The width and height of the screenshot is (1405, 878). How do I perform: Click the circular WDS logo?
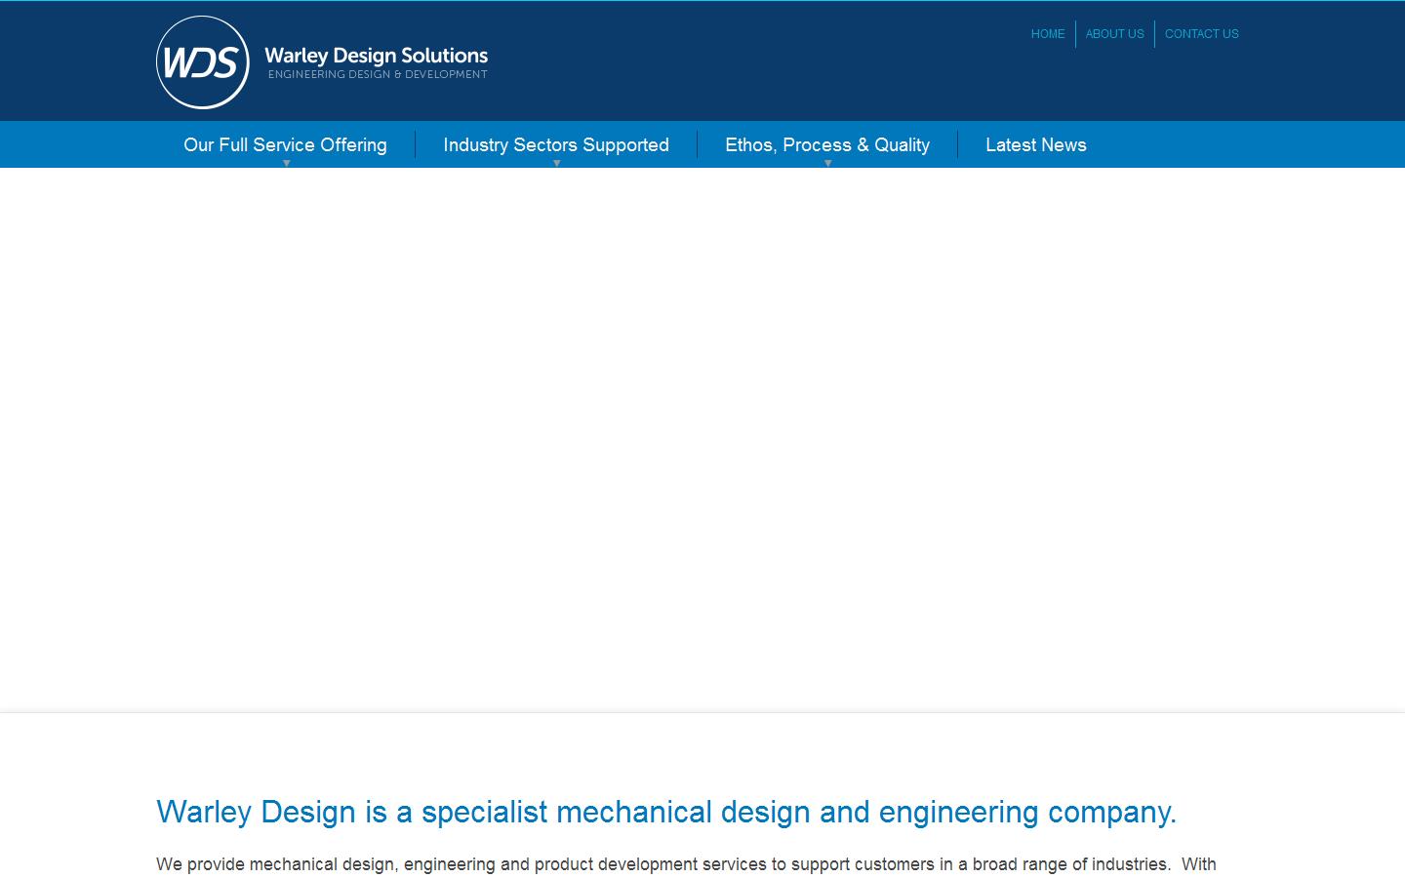[202, 60]
